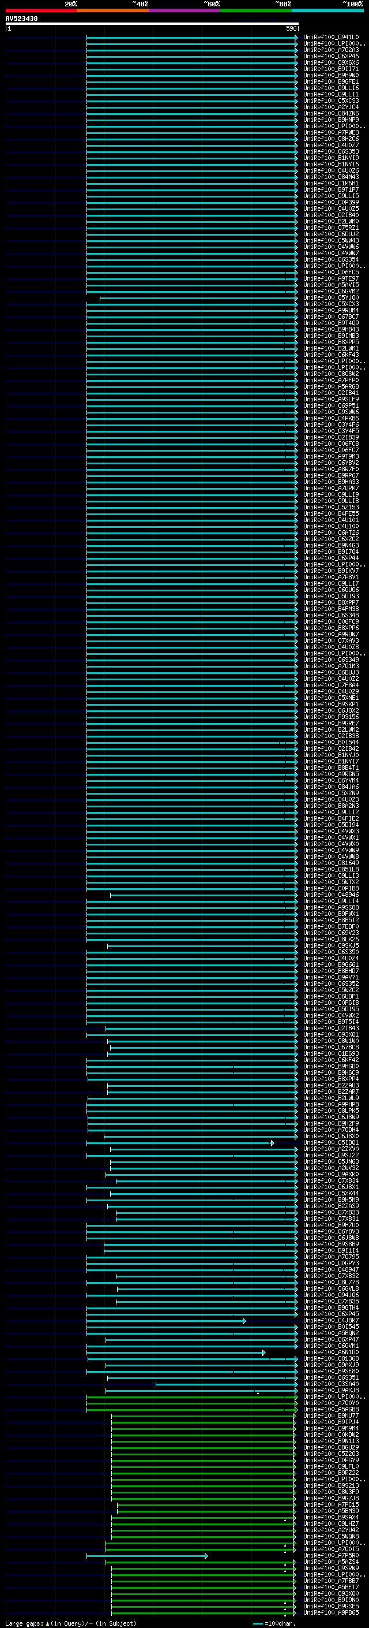Select the label UniRef100_B9T1P7

331,189
